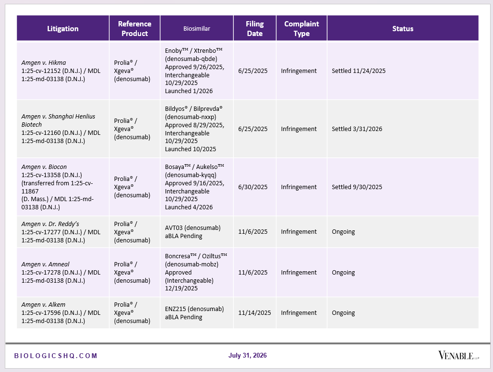Click the Bosaya / Aukelso biosimilar cell
493x372 pixels.
tap(197, 187)
